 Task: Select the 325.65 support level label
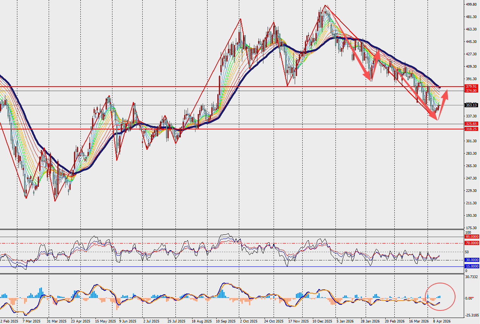point(471,123)
